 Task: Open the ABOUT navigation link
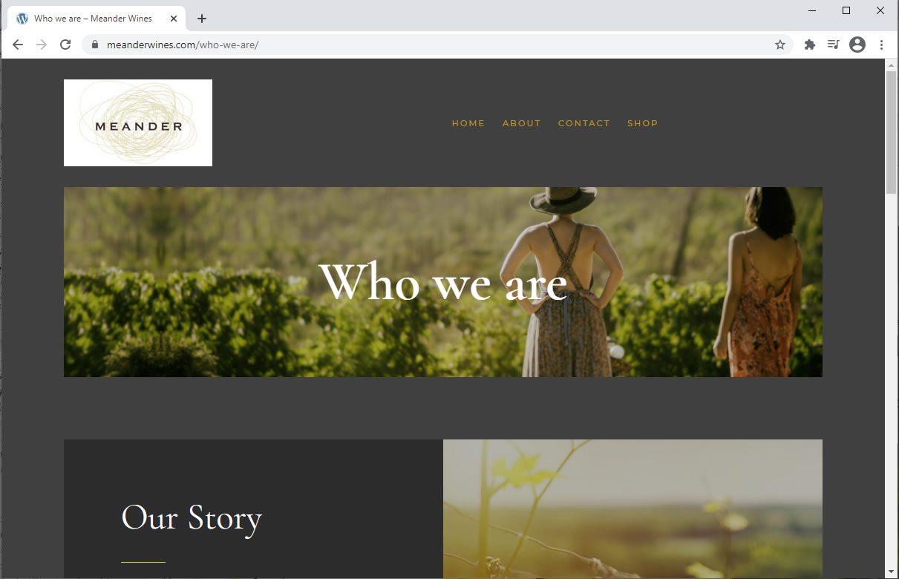(522, 123)
